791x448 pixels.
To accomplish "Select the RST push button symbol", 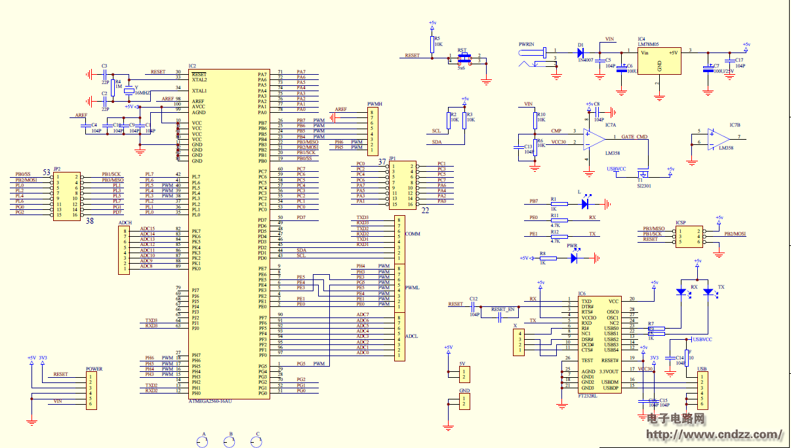I will [464, 59].
